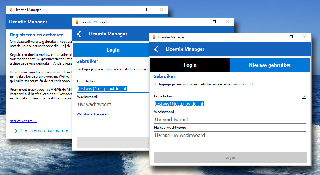Click the back arrow in the frontmost Licentie Manager window

pos(156,49)
